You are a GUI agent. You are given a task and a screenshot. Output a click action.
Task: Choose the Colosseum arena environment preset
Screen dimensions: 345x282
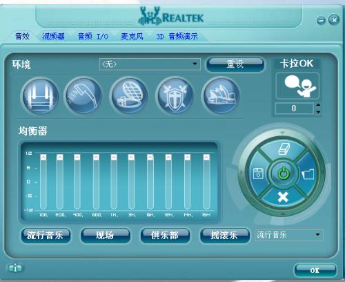129,96
